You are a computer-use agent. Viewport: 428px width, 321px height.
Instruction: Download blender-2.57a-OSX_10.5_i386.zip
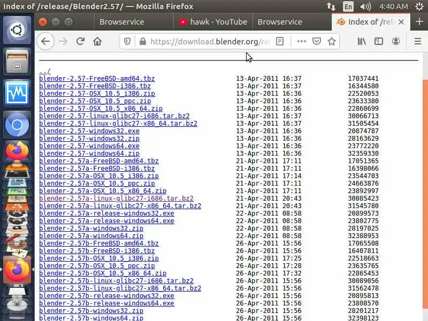click(x=99, y=176)
